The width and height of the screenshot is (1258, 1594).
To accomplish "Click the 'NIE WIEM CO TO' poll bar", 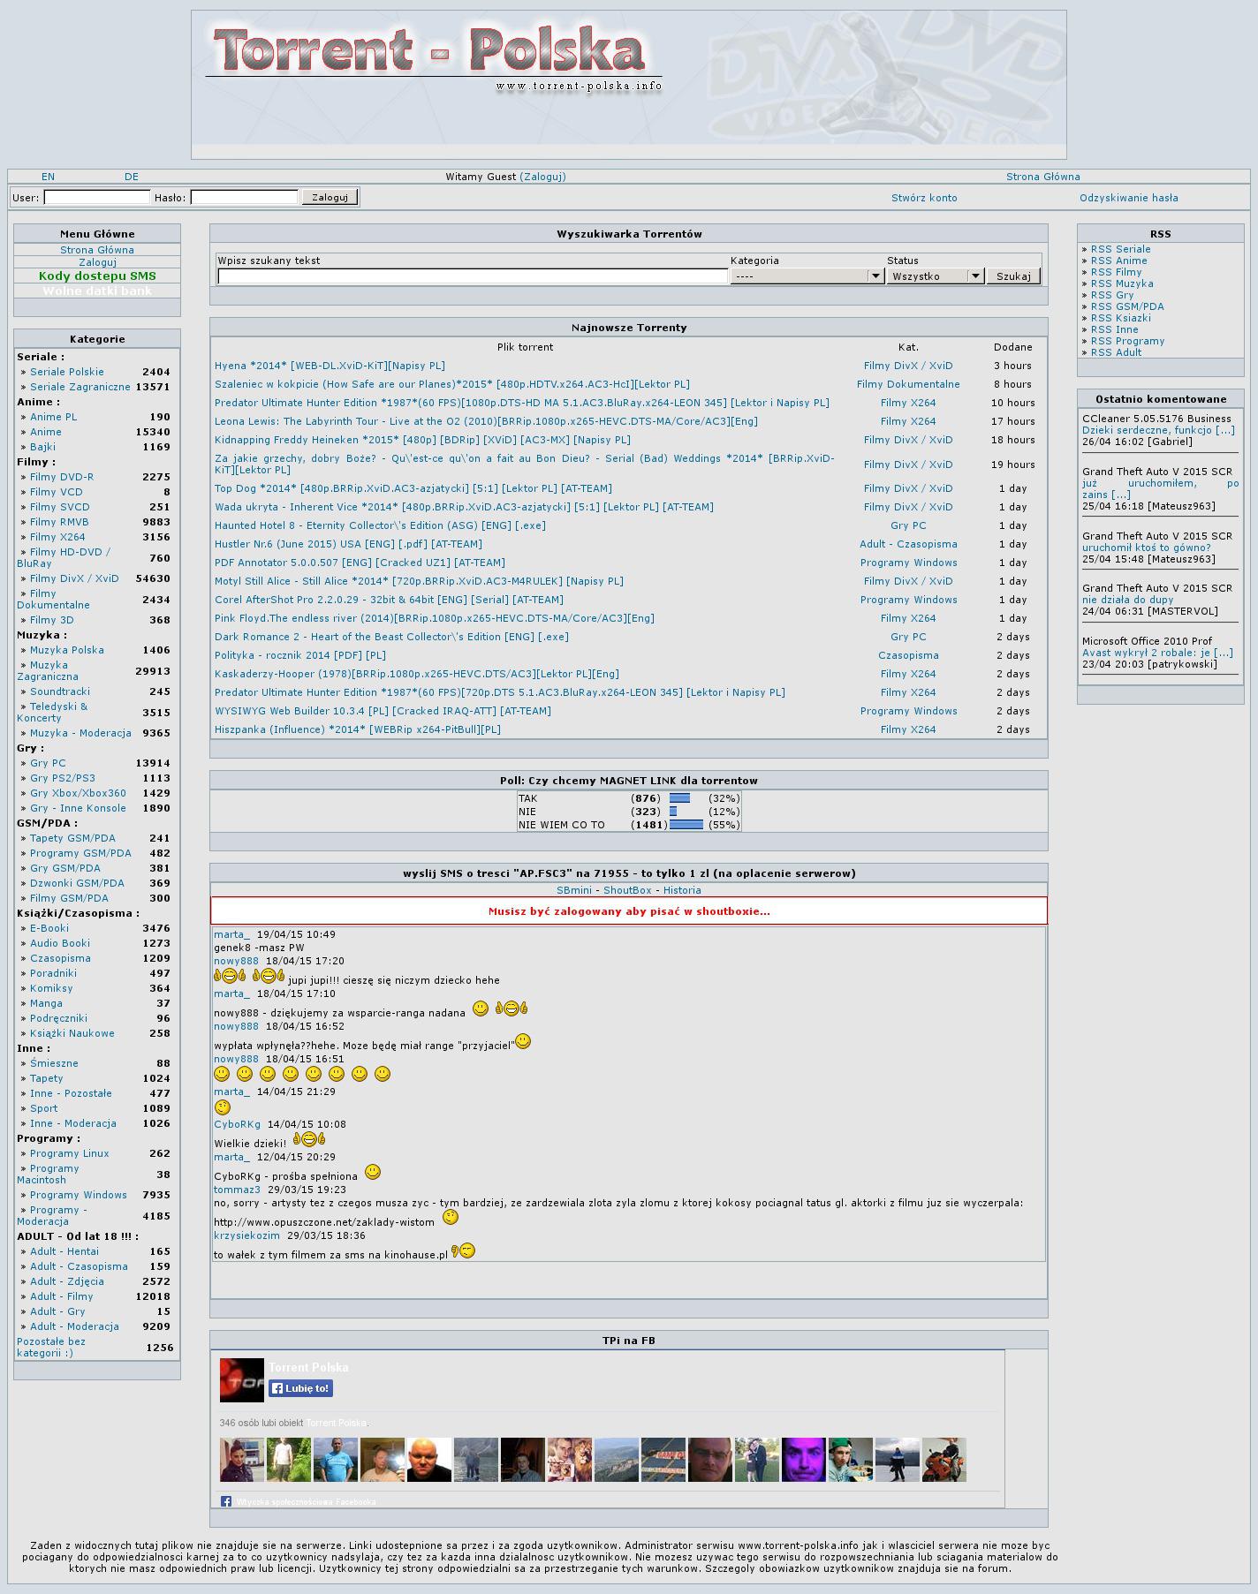I will (686, 825).
